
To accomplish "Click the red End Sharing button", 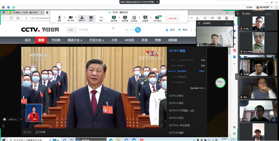I will [172, 18].
